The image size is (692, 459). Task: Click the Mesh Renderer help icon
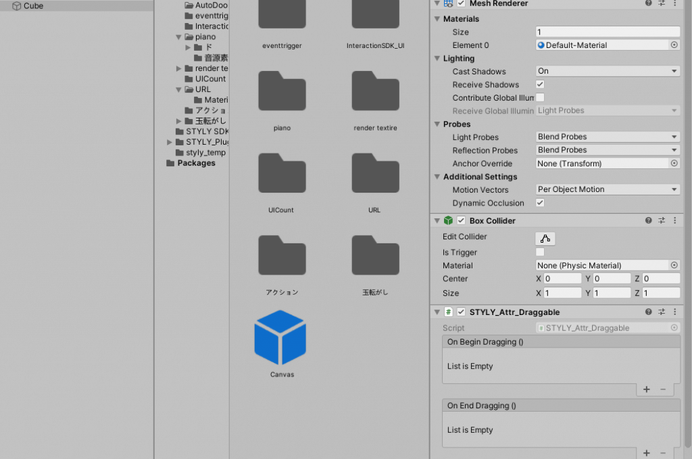click(648, 4)
